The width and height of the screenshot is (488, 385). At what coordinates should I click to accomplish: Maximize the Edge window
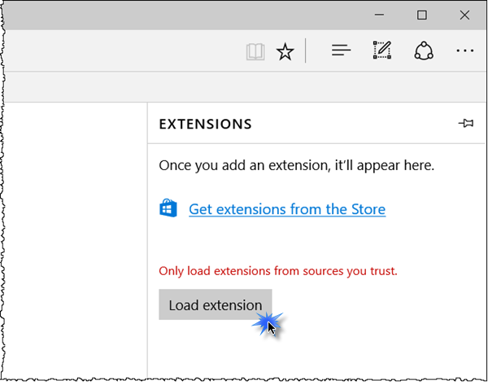tap(422, 15)
